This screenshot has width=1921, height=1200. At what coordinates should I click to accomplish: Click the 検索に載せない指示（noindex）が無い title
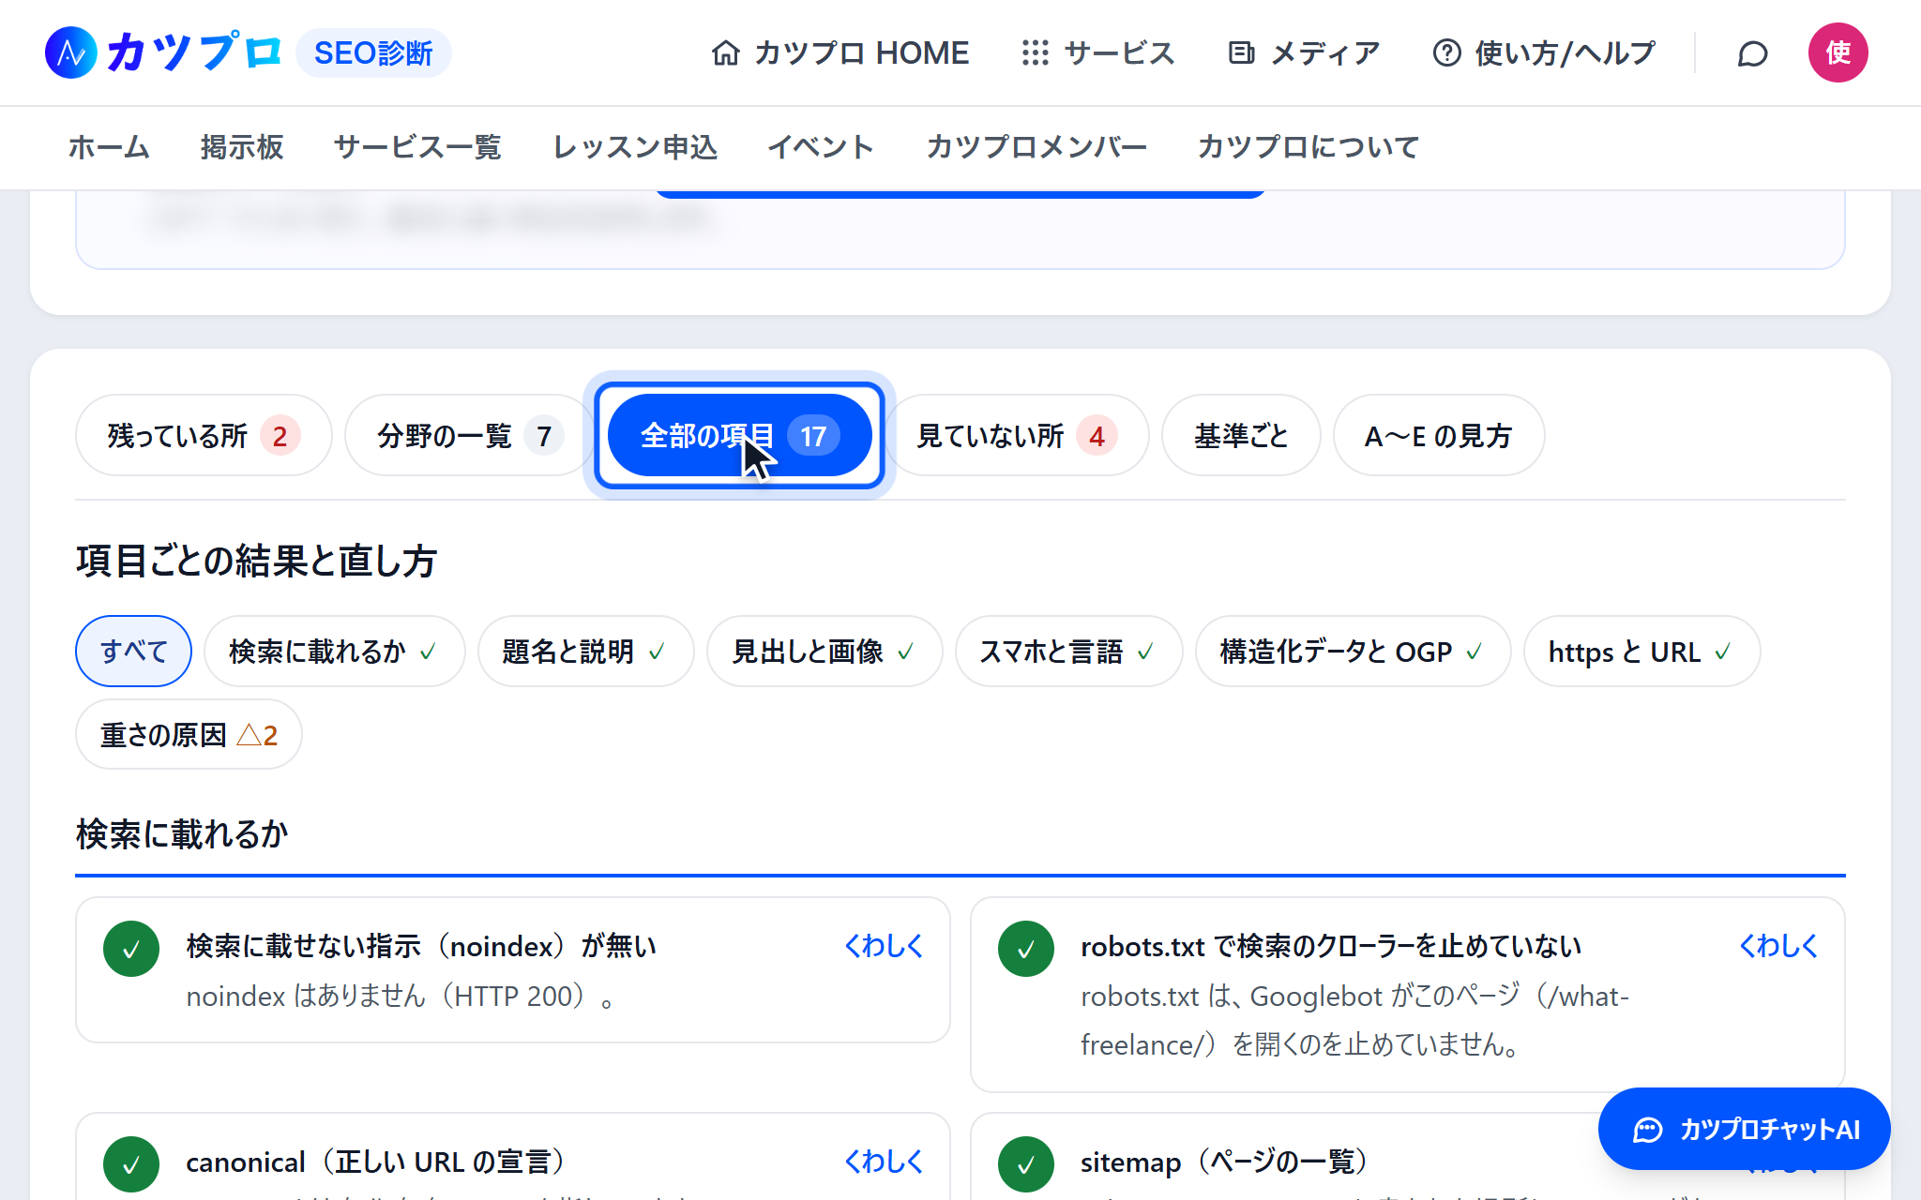click(x=421, y=946)
